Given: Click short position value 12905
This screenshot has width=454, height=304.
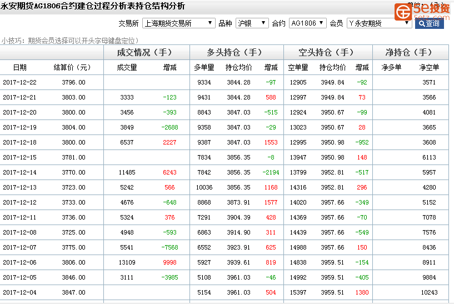Looking at the screenshot, I should click(298, 82).
